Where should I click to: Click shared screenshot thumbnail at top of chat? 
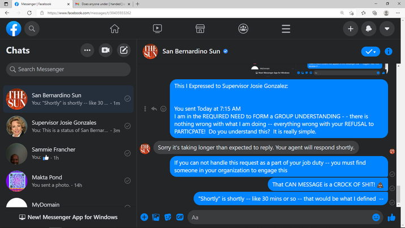318,70
